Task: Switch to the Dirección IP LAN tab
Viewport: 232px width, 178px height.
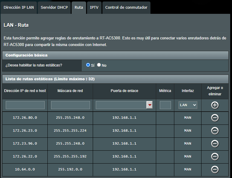Action: 19,7
